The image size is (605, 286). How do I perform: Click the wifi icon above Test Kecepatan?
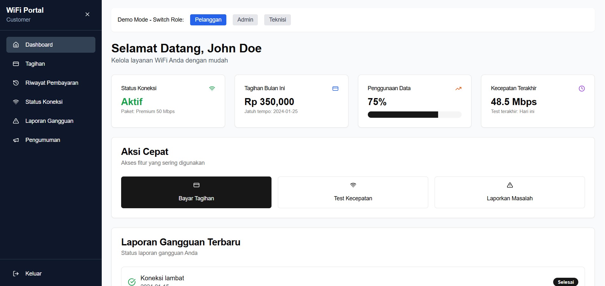(x=353, y=185)
